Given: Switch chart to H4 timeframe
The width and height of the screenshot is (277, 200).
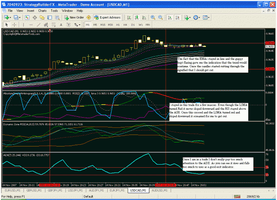Looking at the screenshot, I should point(125,25).
